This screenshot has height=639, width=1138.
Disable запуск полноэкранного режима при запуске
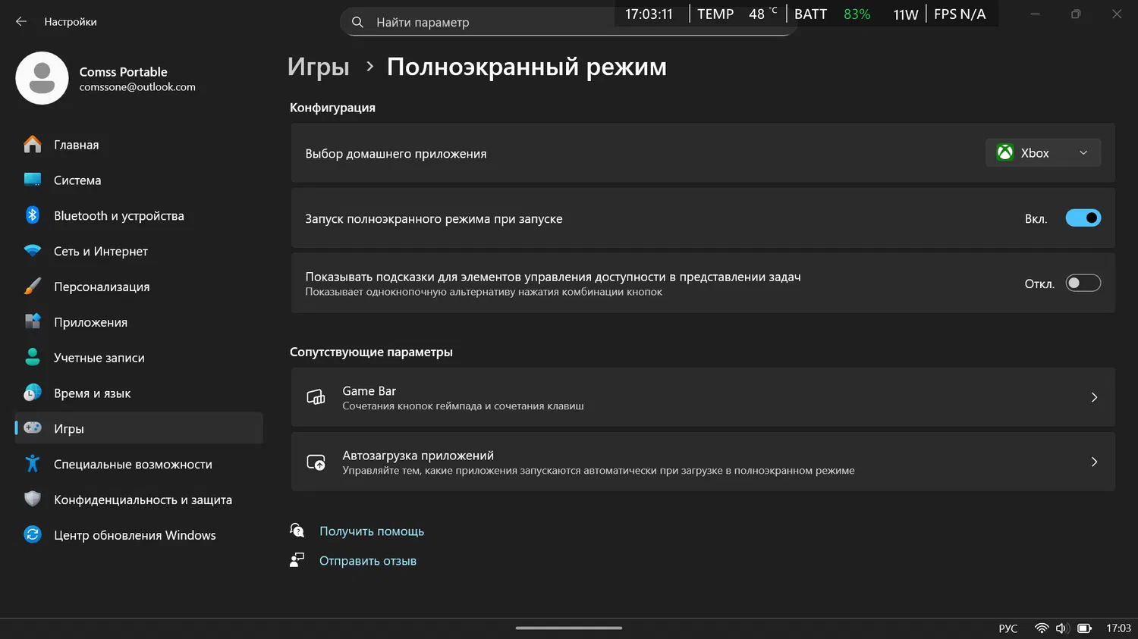pyautogui.click(x=1083, y=218)
